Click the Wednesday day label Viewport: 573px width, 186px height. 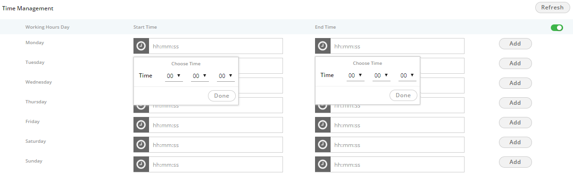tap(39, 82)
